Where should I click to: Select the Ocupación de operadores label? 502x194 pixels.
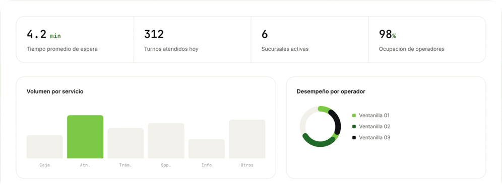pos(411,49)
